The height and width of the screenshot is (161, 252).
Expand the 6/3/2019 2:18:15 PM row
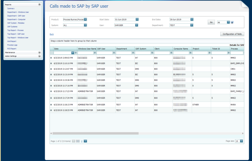point(51,105)
